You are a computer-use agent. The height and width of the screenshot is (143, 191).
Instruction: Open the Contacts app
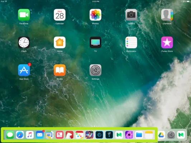(167, 15)
